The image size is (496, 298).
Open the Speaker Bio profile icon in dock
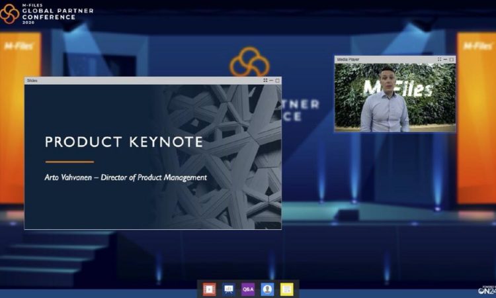click(x=267, y=289)
